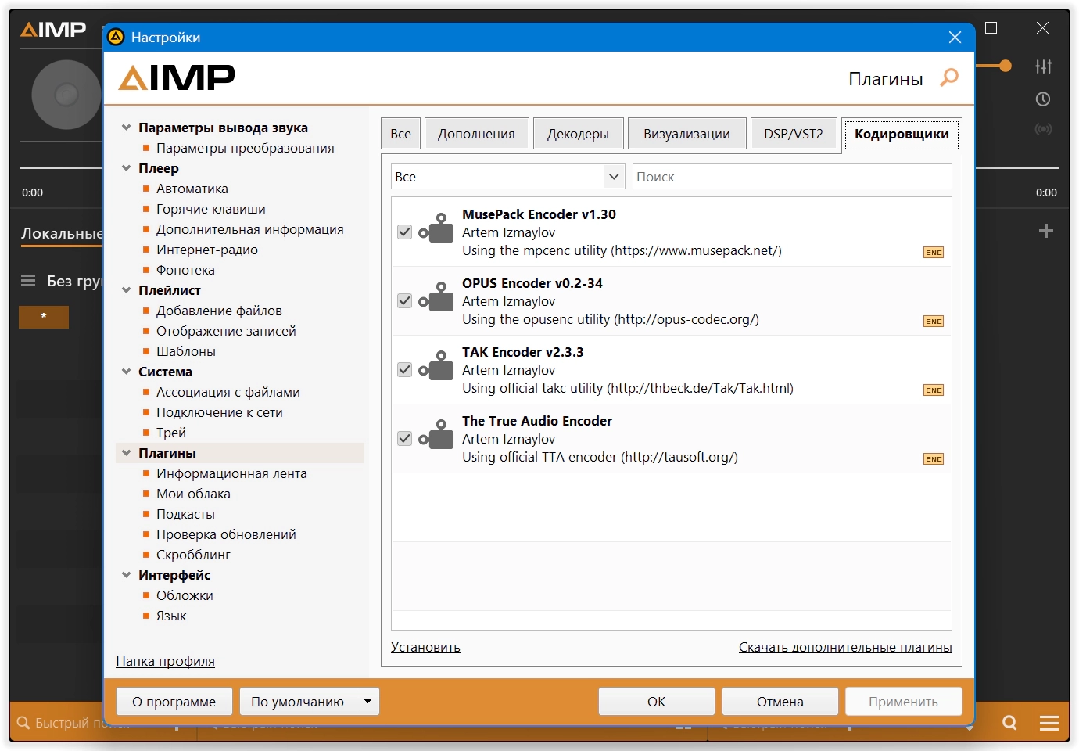Switch to the Дополнения tab

click(477, 134)
